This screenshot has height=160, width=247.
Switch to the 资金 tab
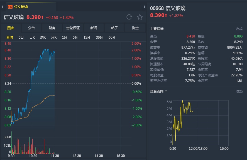pos(135,28)
